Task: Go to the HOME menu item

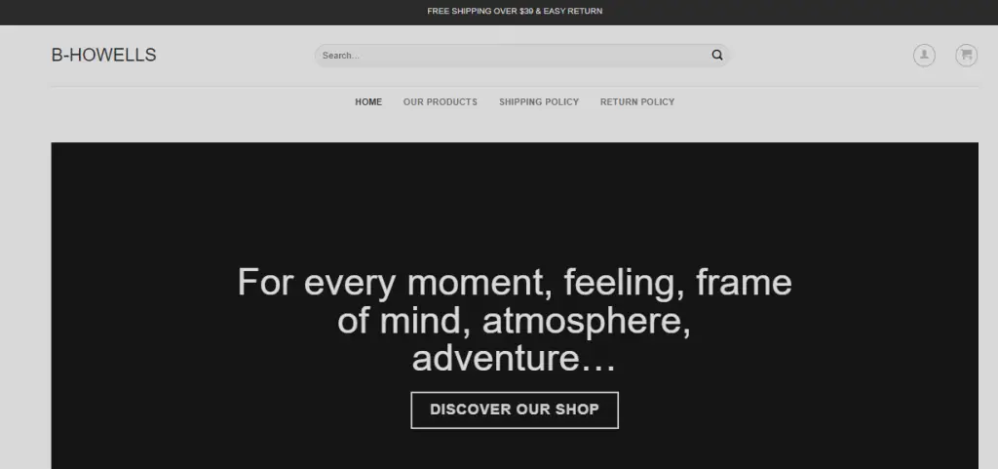Action: [368, 101]
